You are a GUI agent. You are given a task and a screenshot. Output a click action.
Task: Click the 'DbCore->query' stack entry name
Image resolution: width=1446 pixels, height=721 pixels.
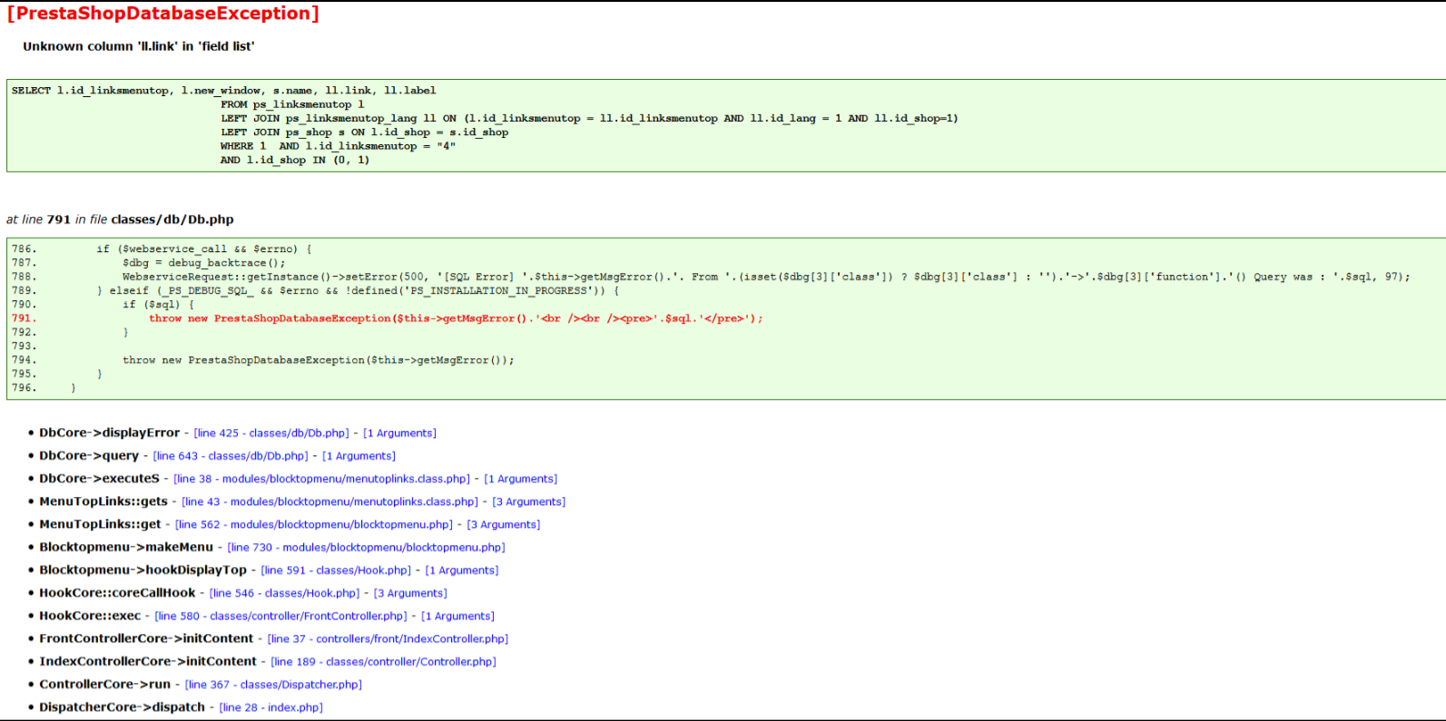pos(89,455)
